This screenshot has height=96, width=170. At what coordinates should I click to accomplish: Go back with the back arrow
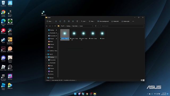[x=47, y=26]
